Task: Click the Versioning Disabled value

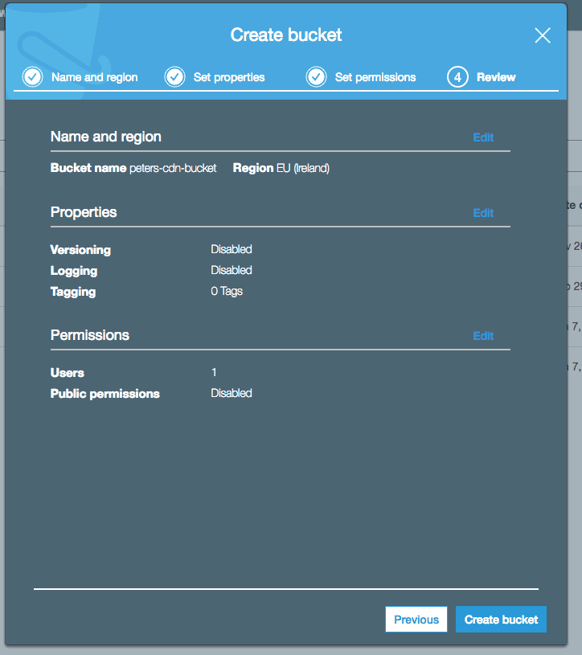Action: click(232, 250)
